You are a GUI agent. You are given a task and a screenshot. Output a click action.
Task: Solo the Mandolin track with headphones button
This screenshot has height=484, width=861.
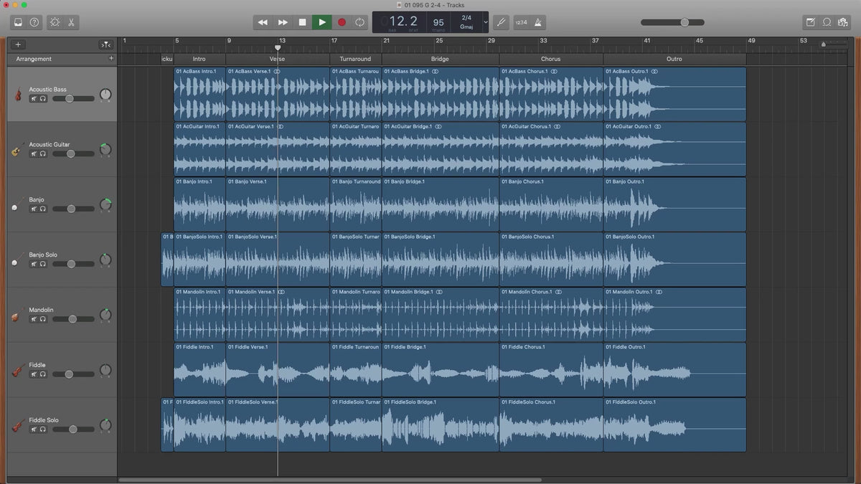pos(43,318)
